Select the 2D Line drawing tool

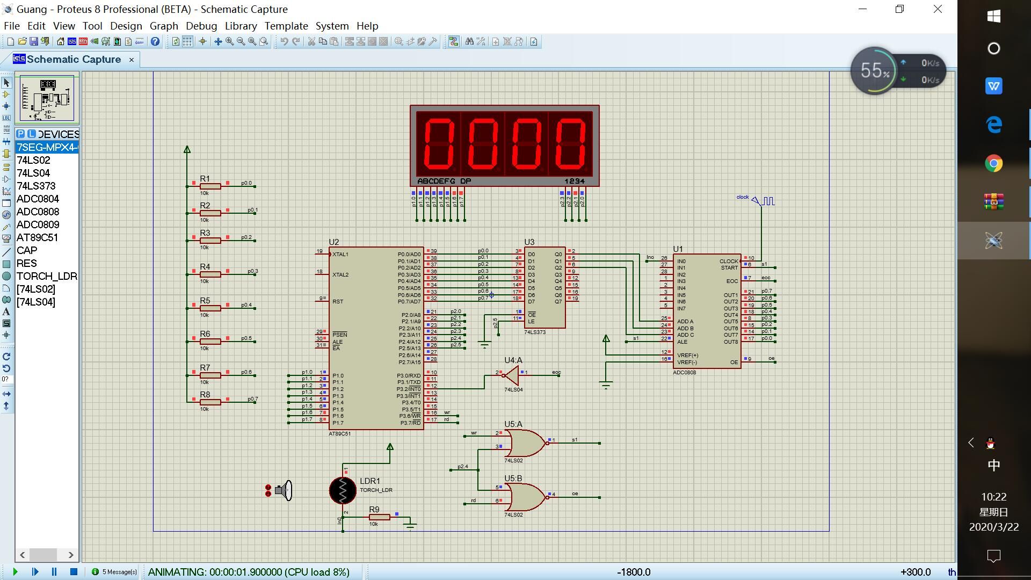[6, 252]
